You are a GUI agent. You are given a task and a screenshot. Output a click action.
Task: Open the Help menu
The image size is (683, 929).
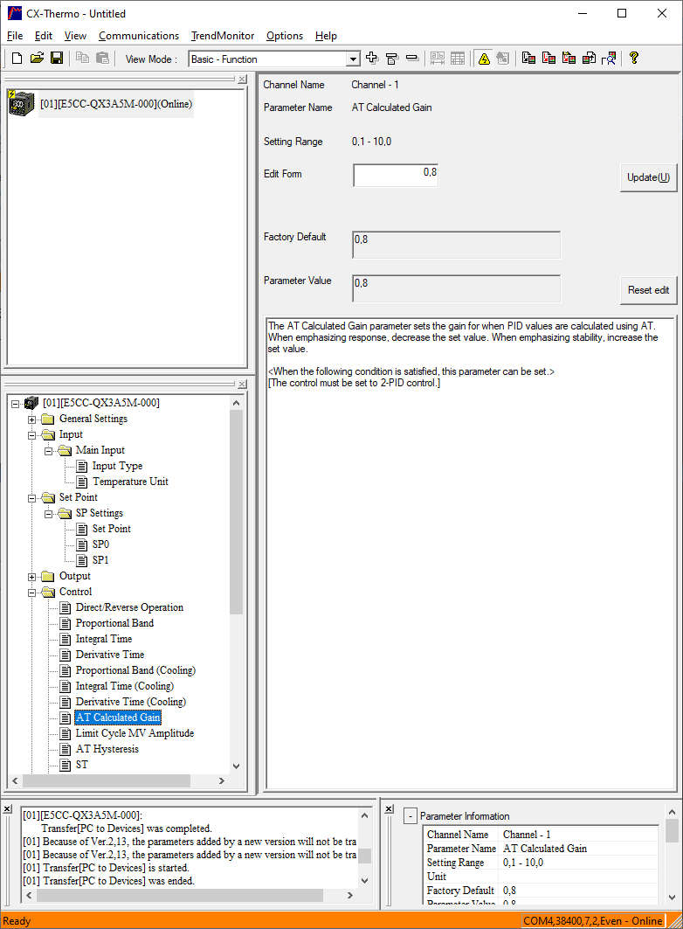click(326, 36)
